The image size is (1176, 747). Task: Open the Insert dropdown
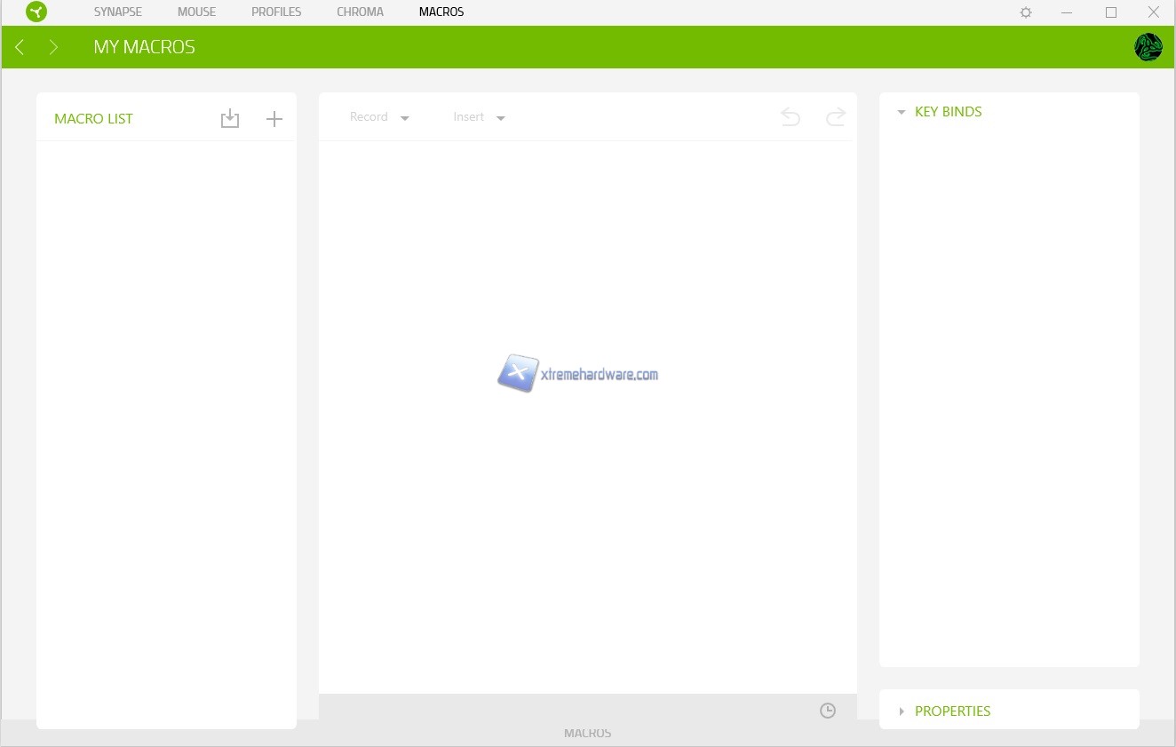pyautogui.click(x=479, y=117)
